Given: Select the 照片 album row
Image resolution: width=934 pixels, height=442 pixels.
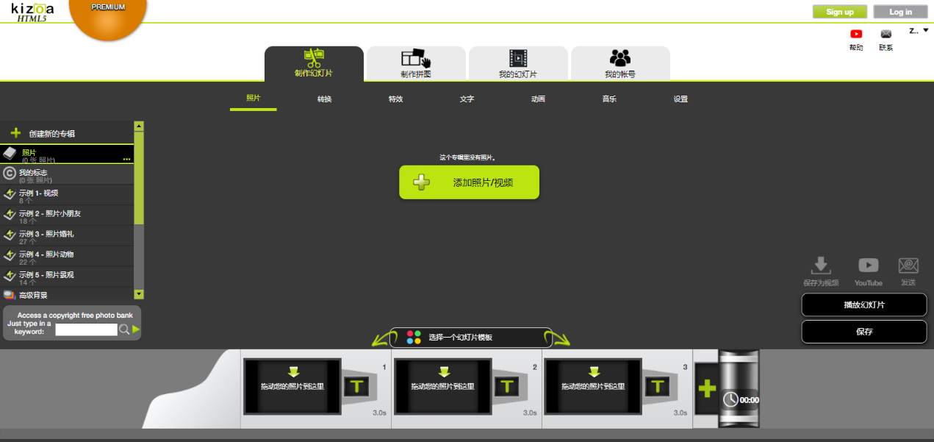Looking at the screenshot, I should pyautogui.click(x=67, y=154).
